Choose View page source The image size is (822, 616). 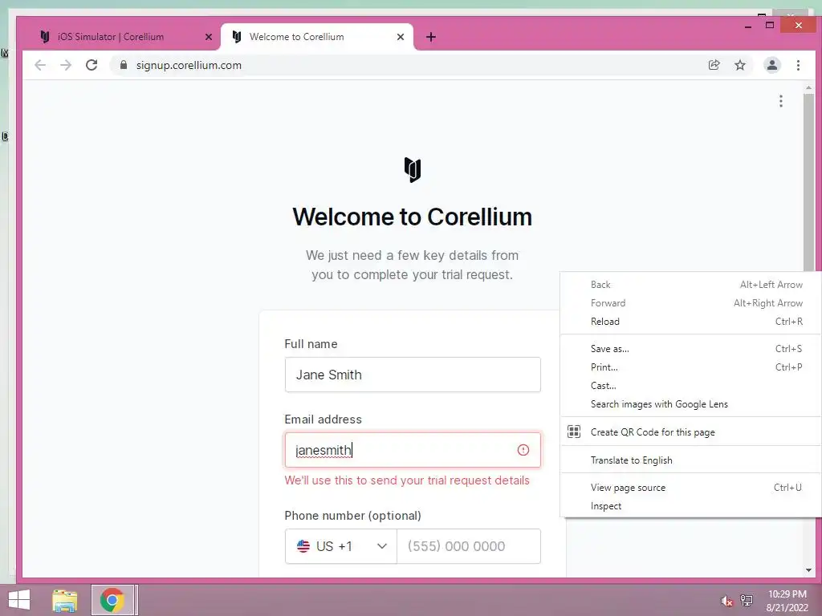tap(690, 488)
